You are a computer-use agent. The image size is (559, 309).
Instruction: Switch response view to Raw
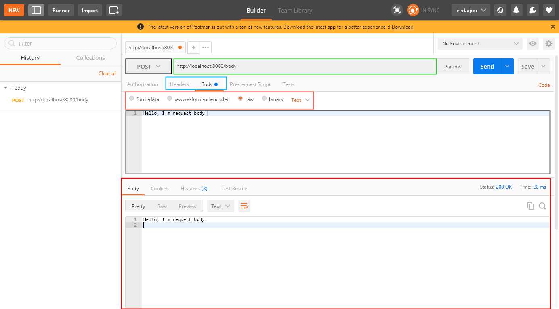click(162, 206)
